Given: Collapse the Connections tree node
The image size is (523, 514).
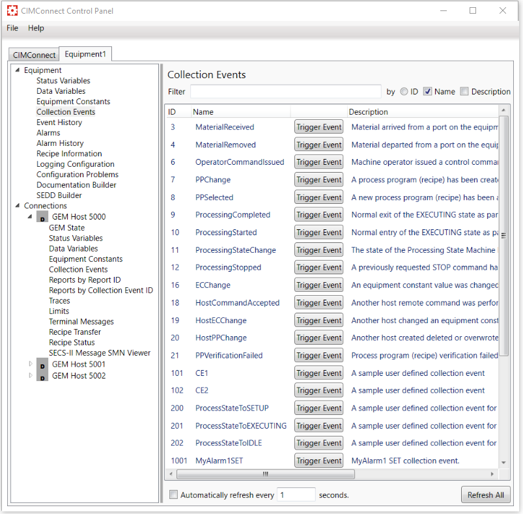Looking at the screenshot, I should [18, 205].
